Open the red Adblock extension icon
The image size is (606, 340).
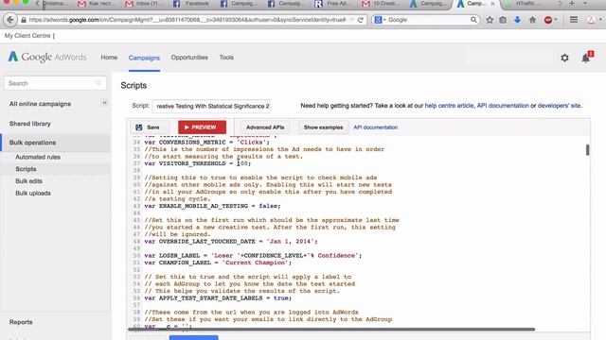click(548, 20)
